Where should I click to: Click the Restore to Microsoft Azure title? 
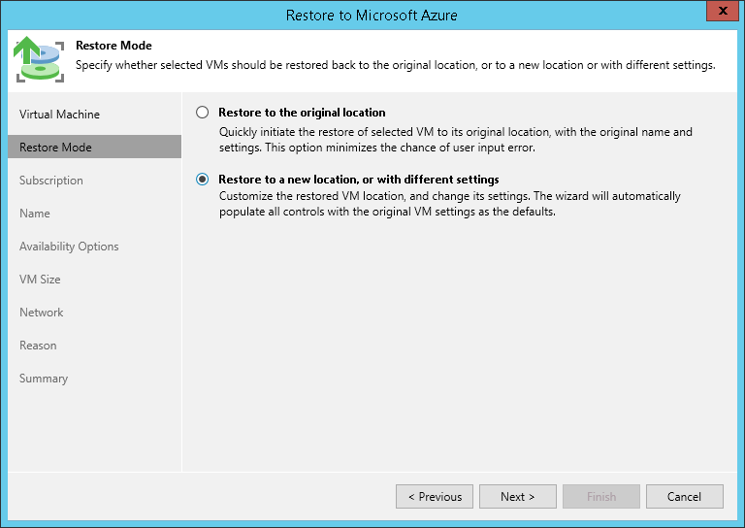pyautogui.click(x=372, y=16)
